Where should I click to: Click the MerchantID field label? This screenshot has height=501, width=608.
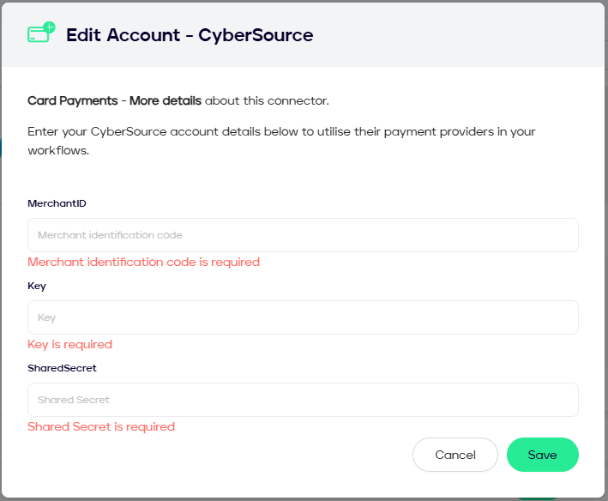pyautogui.click(x=57, y=203)
